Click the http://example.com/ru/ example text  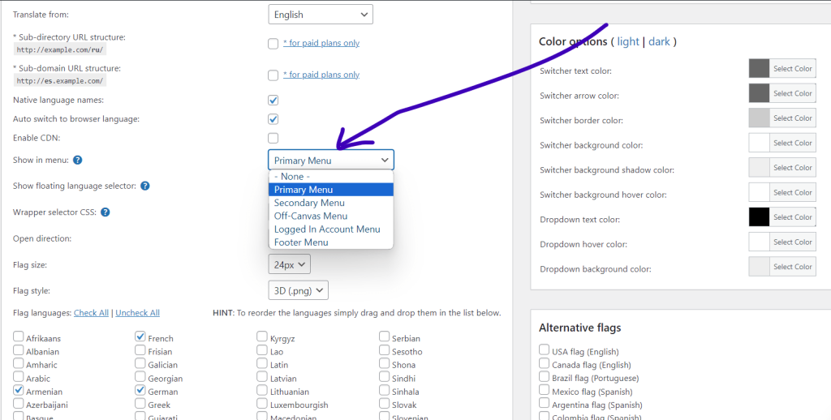pyautogui.click(x=60, y=49)
